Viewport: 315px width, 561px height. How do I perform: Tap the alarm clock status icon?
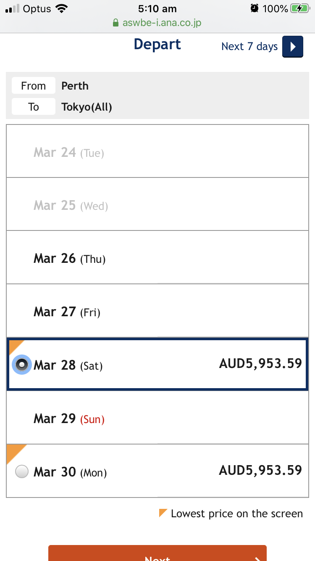point(254,8)
